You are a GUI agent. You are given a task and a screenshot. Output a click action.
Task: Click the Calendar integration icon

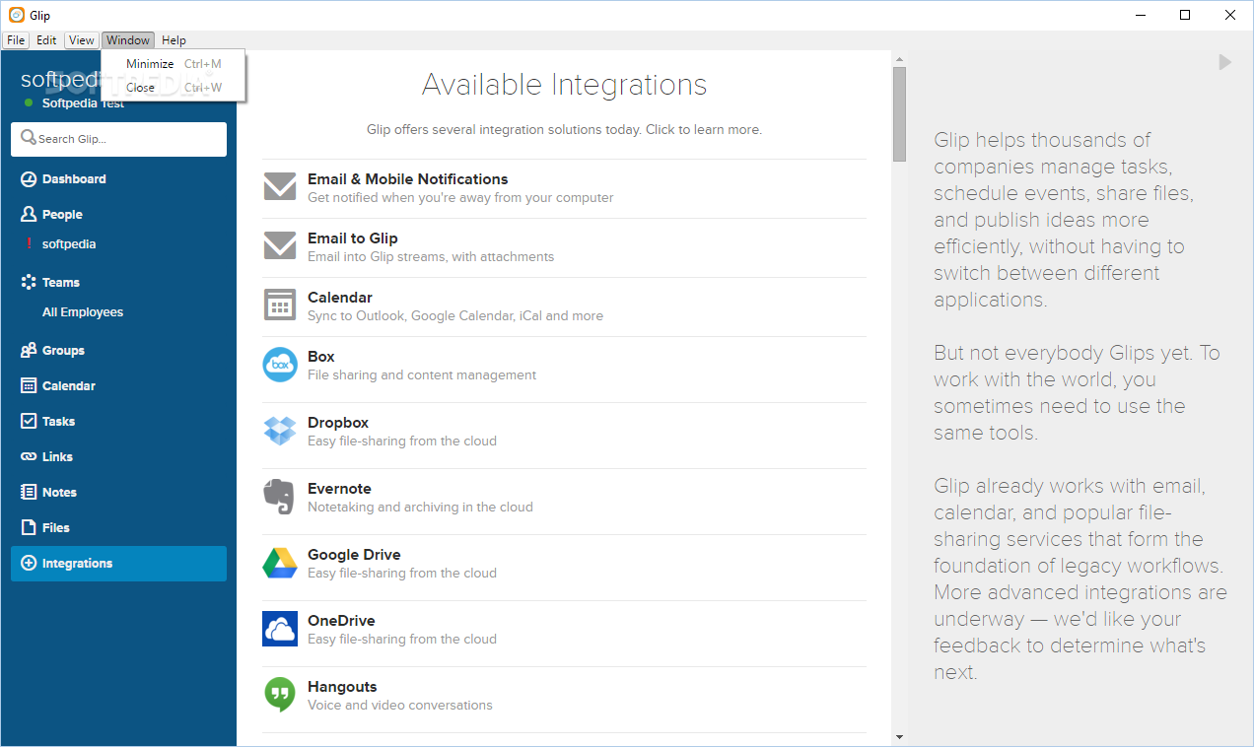280,305
